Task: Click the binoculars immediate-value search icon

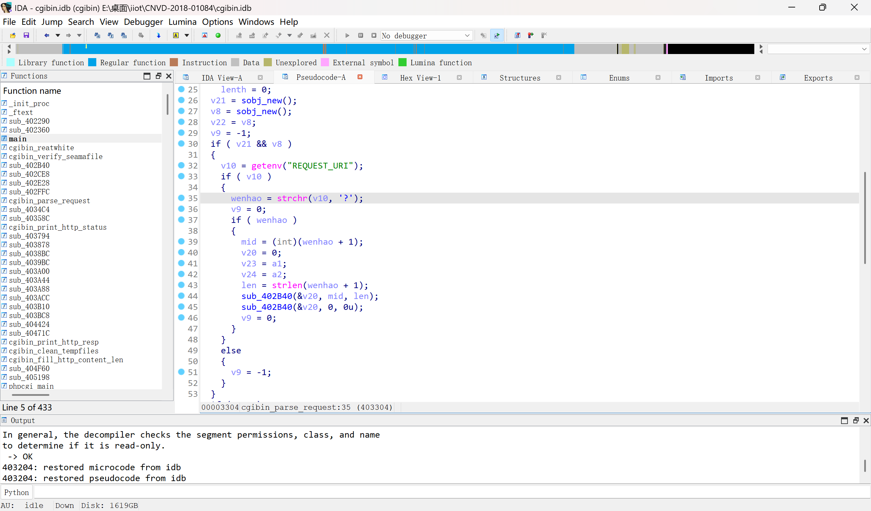Action: pos(97,35)
